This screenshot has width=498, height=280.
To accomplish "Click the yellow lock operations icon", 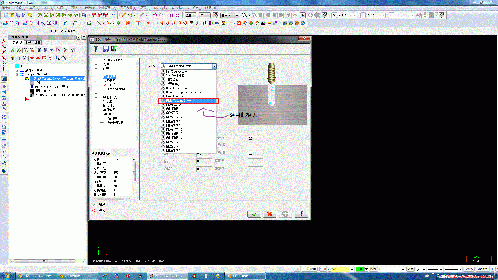I will (x=12, y=58).
